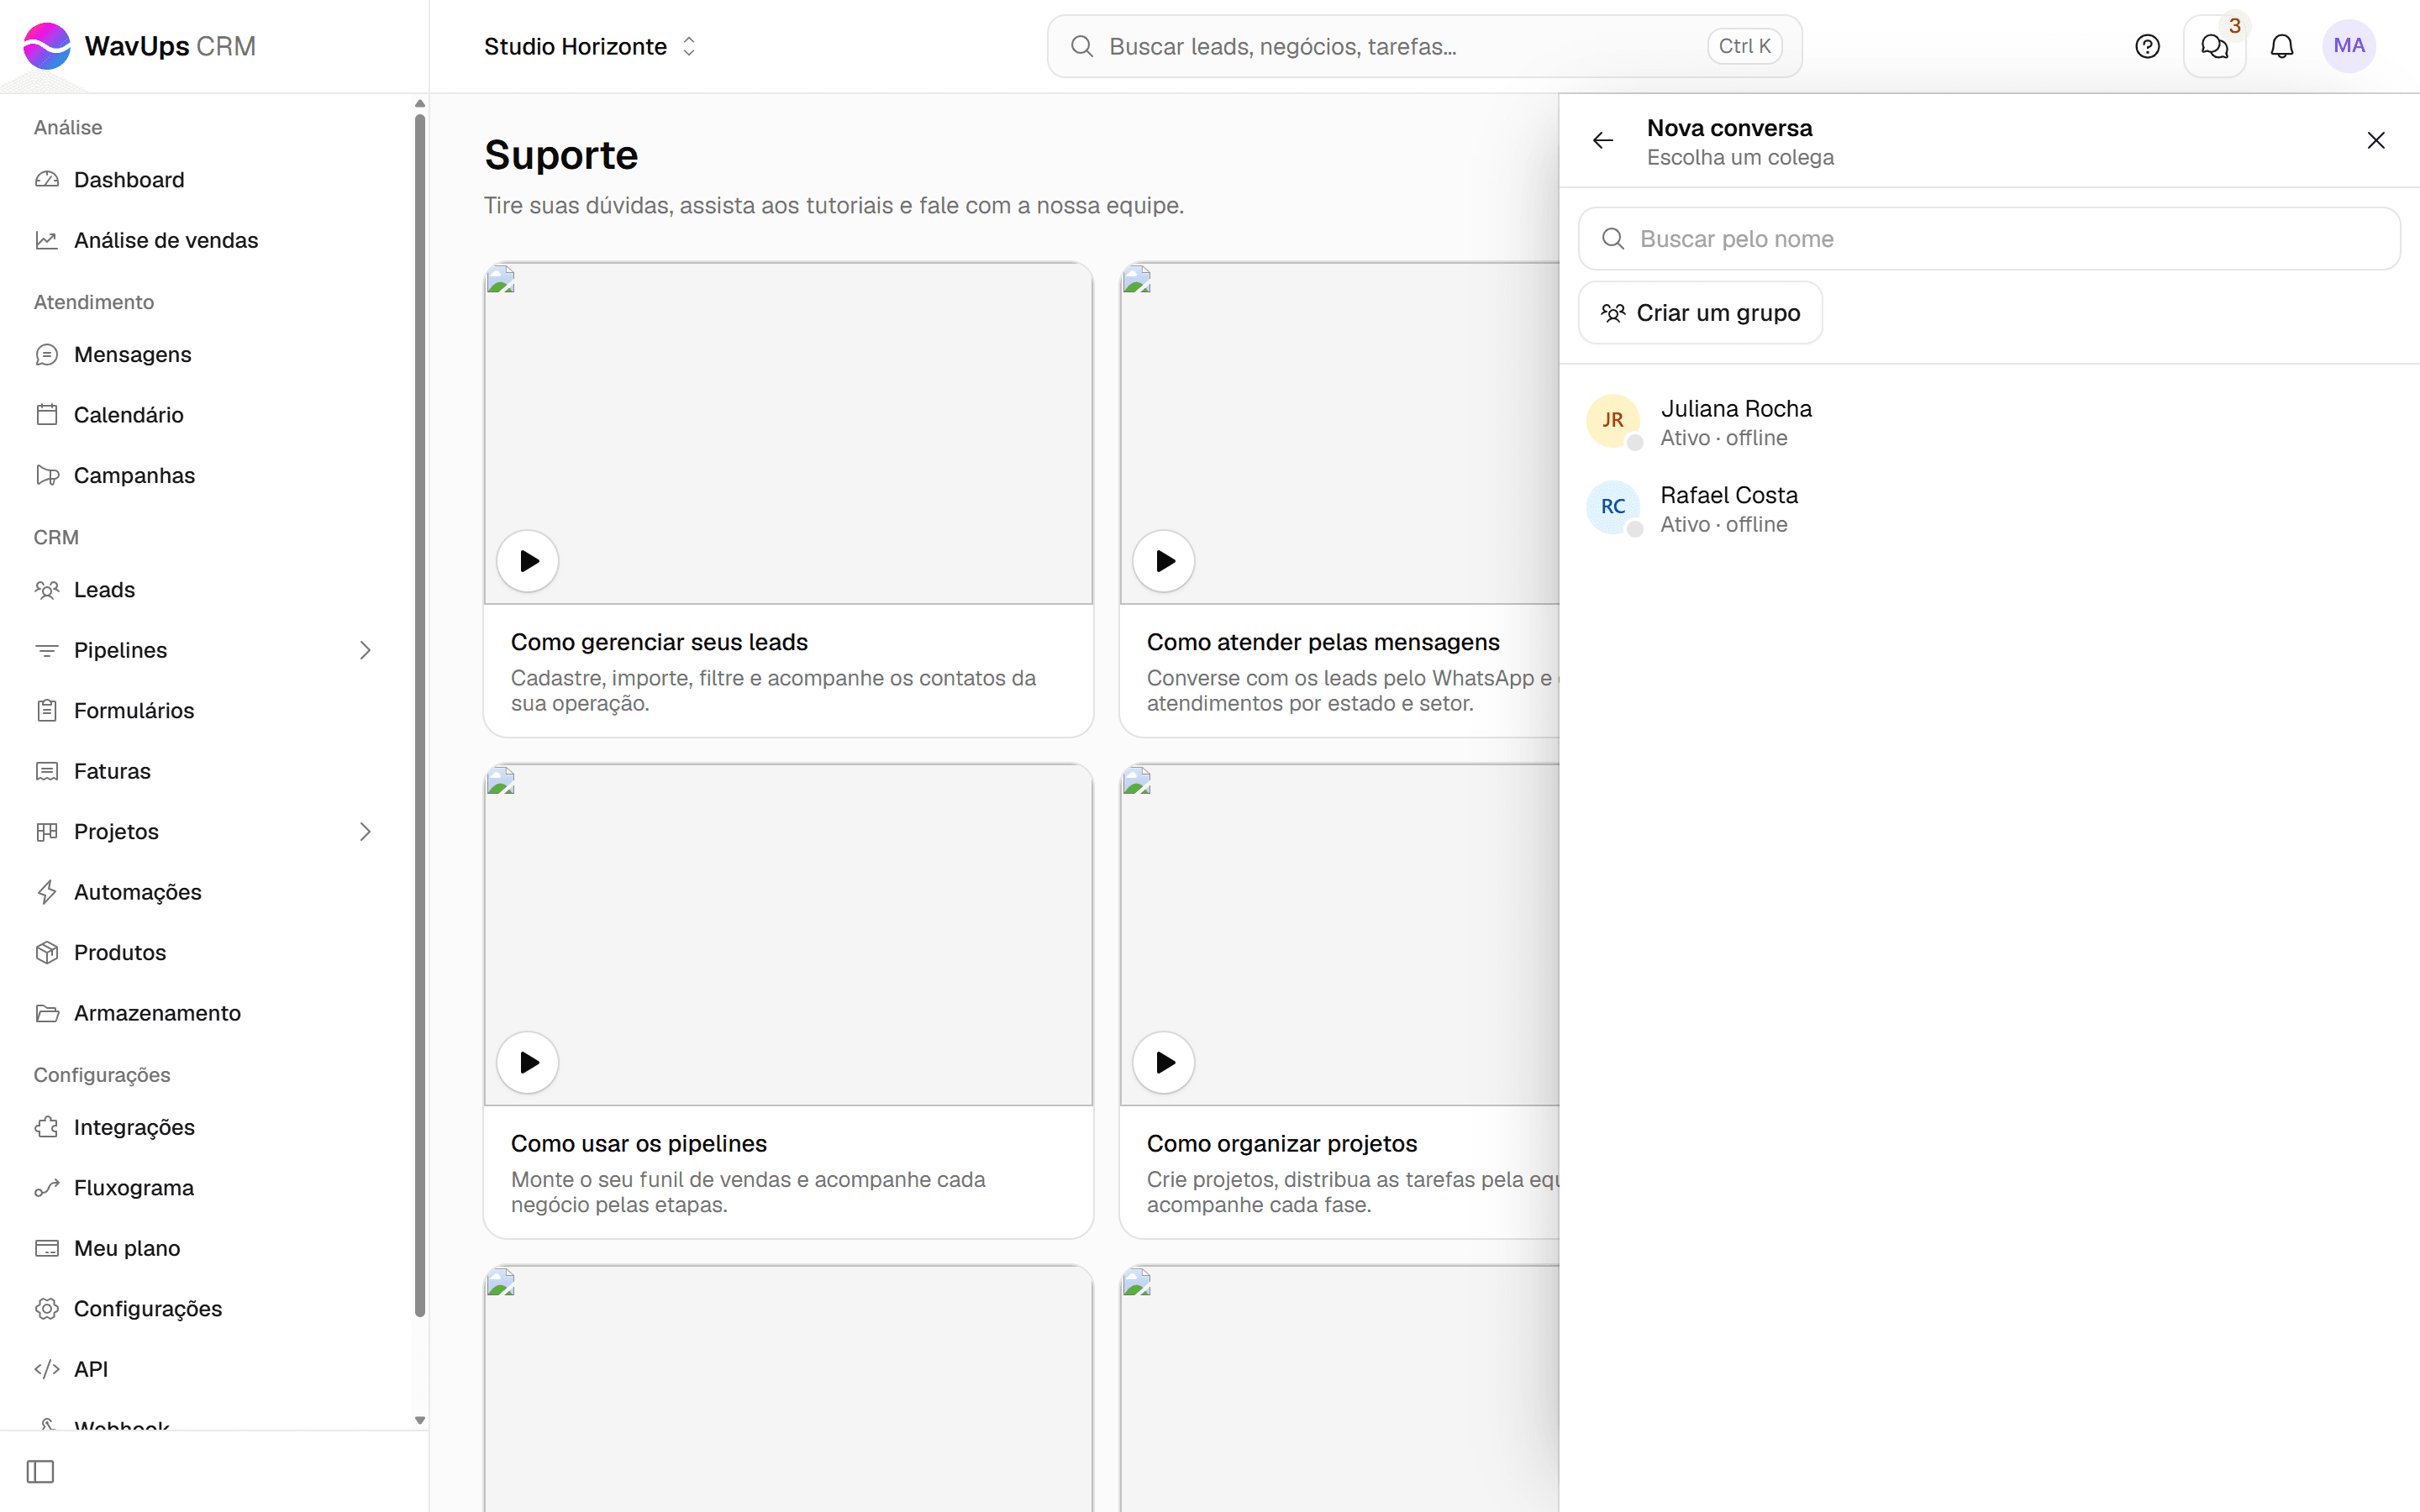Open Armazenamento in sidebar
2420x1512 pixels.
(x=206, y=1013)
